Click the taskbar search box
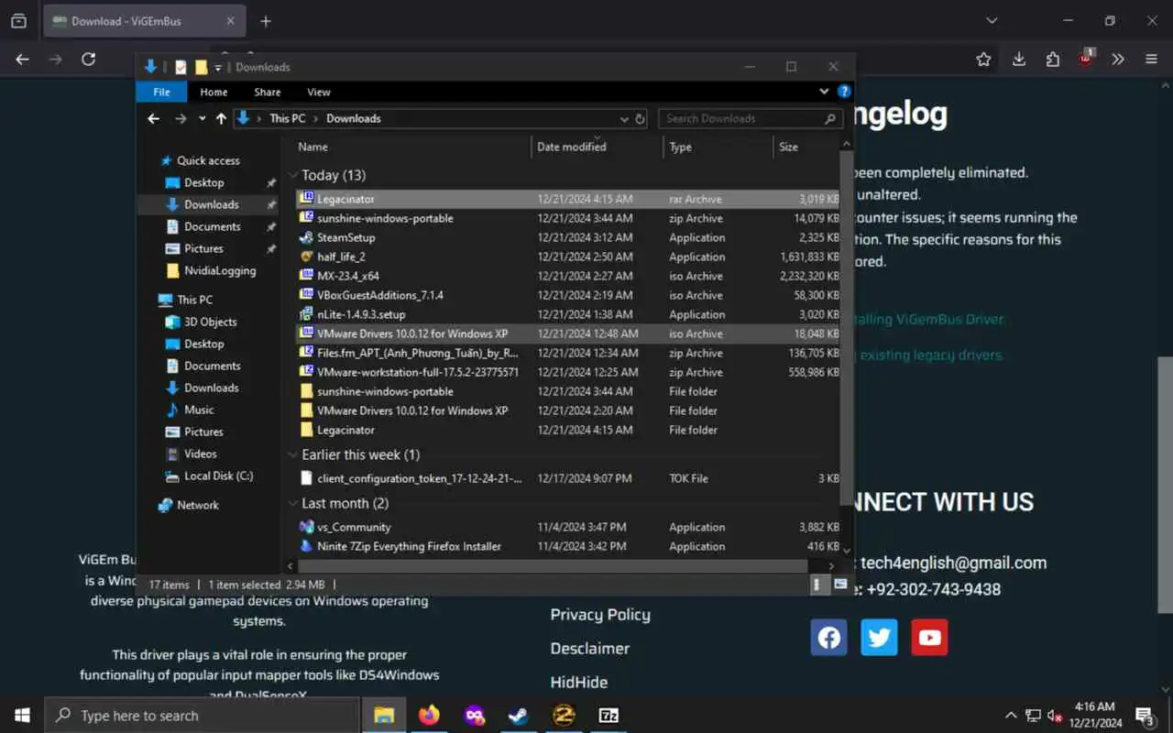 click(202, 716)
